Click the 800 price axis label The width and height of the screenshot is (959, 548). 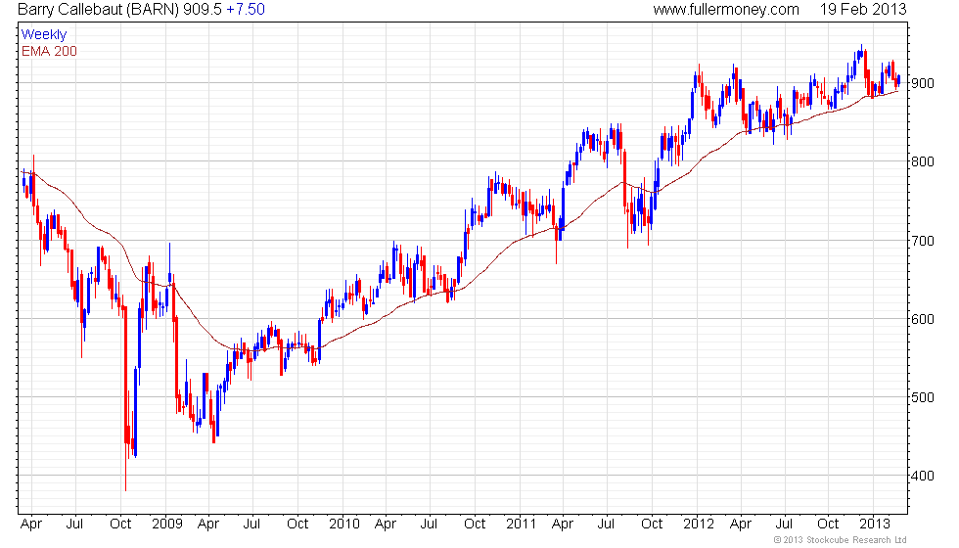(922, 161)
